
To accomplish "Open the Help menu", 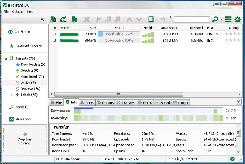I will pos(30,12).
